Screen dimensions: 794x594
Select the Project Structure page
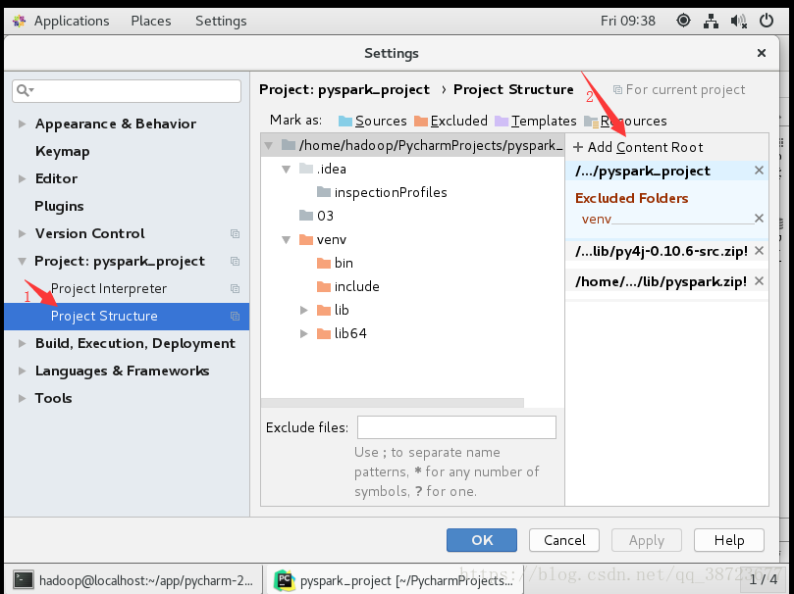[x=127, y=316]
